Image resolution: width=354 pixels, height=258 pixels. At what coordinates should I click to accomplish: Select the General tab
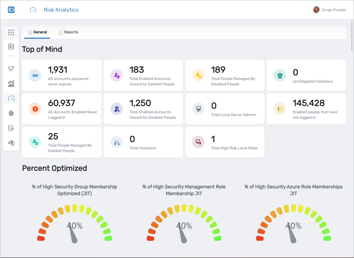37,32
